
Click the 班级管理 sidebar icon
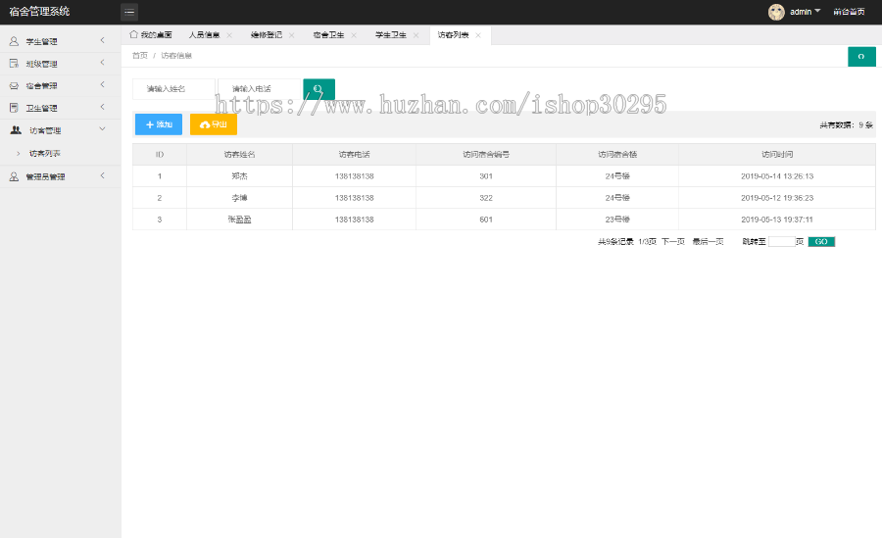tap(14, 64)
